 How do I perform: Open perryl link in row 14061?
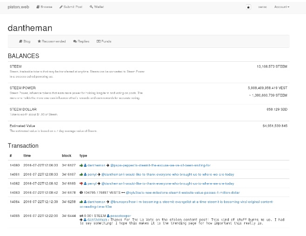coord(92,174)
